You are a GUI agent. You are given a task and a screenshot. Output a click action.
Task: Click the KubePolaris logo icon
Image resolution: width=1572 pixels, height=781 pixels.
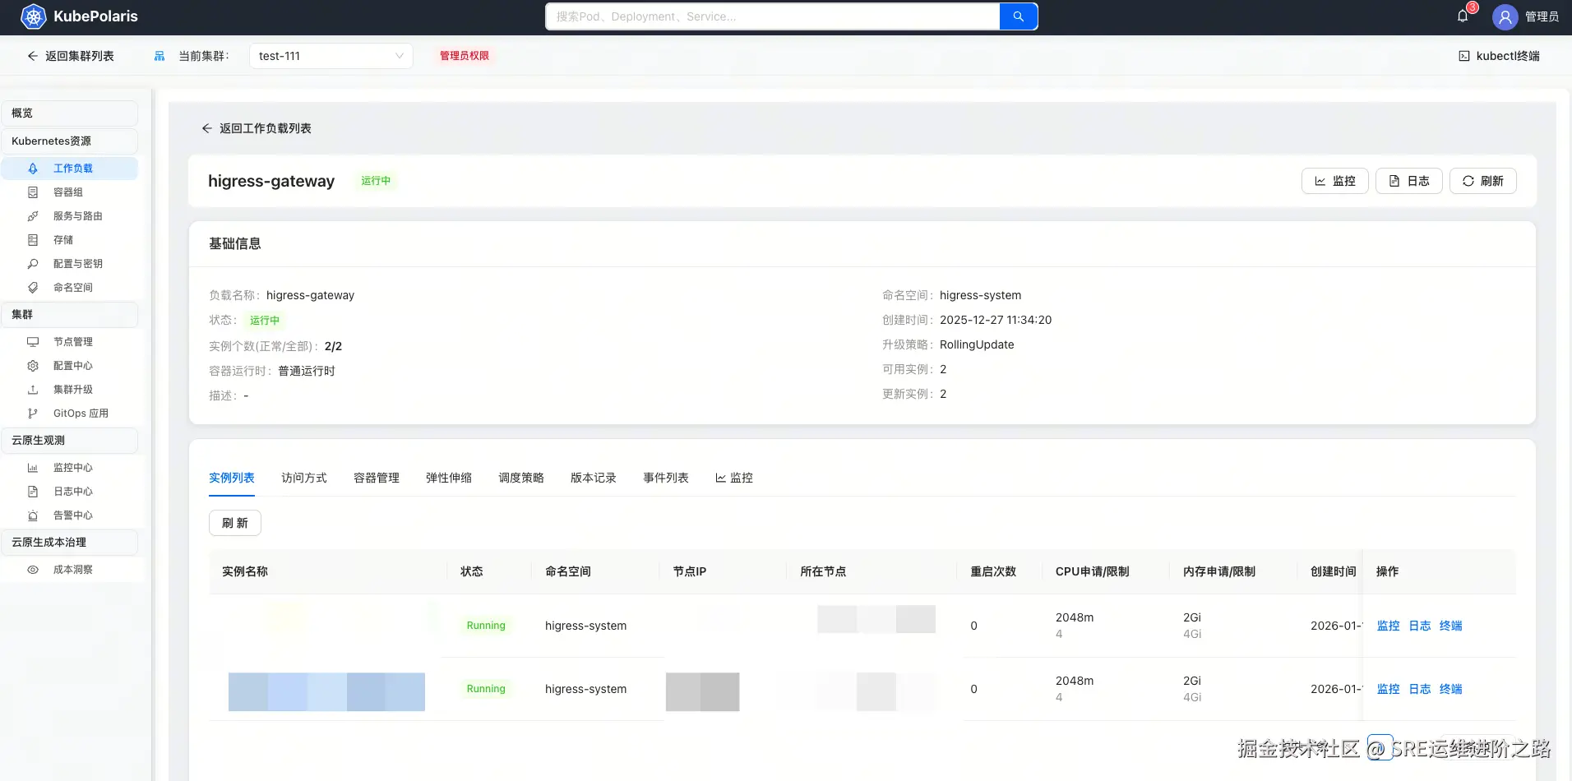point(33,16)
